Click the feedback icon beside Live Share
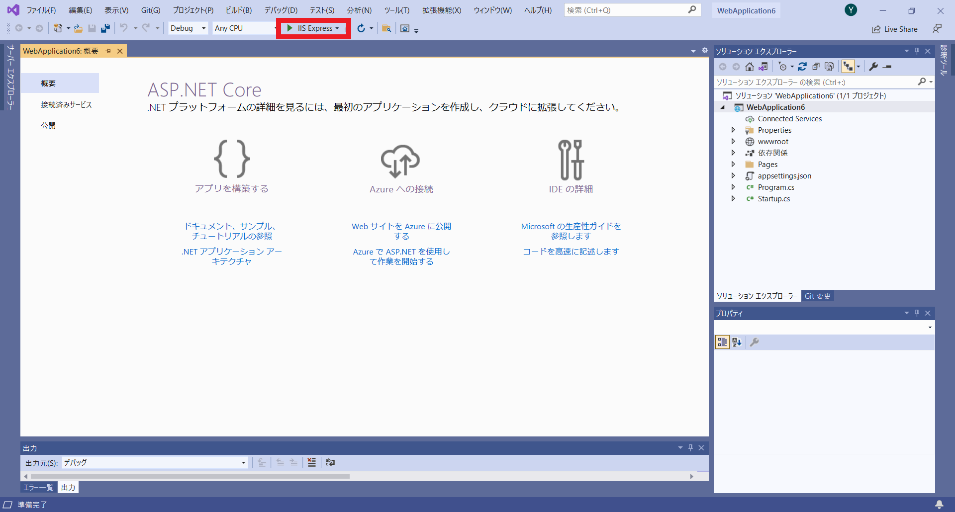955x512 pixels. 937,29
